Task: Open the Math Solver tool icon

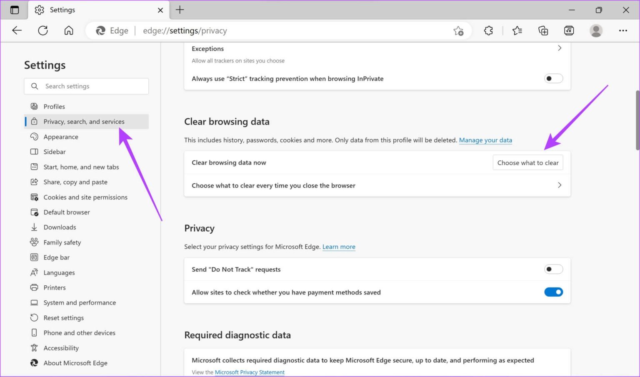Action: (569, 30)
